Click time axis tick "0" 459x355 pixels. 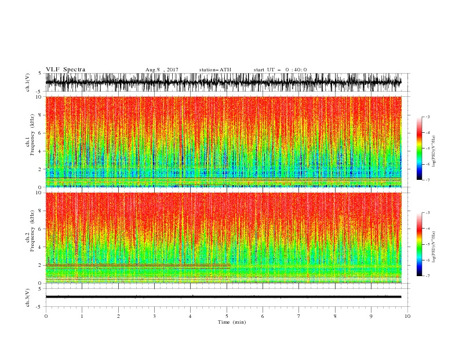click(46, 316)
